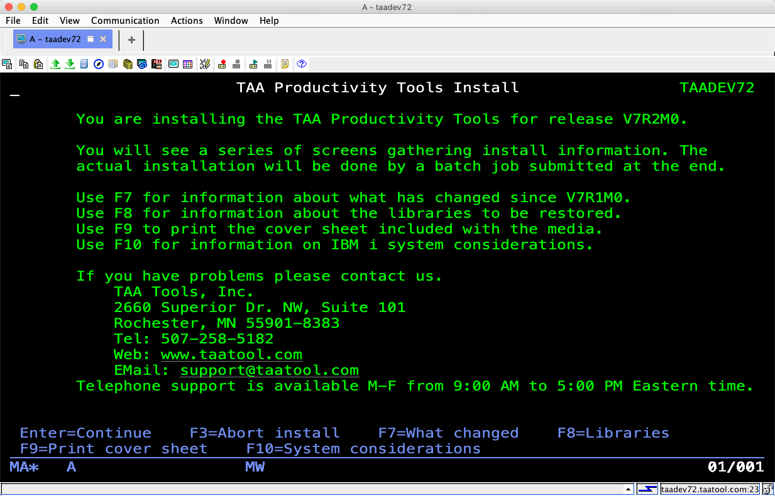Click the "TAA Productivity Tools Install" title

[378, 88]
